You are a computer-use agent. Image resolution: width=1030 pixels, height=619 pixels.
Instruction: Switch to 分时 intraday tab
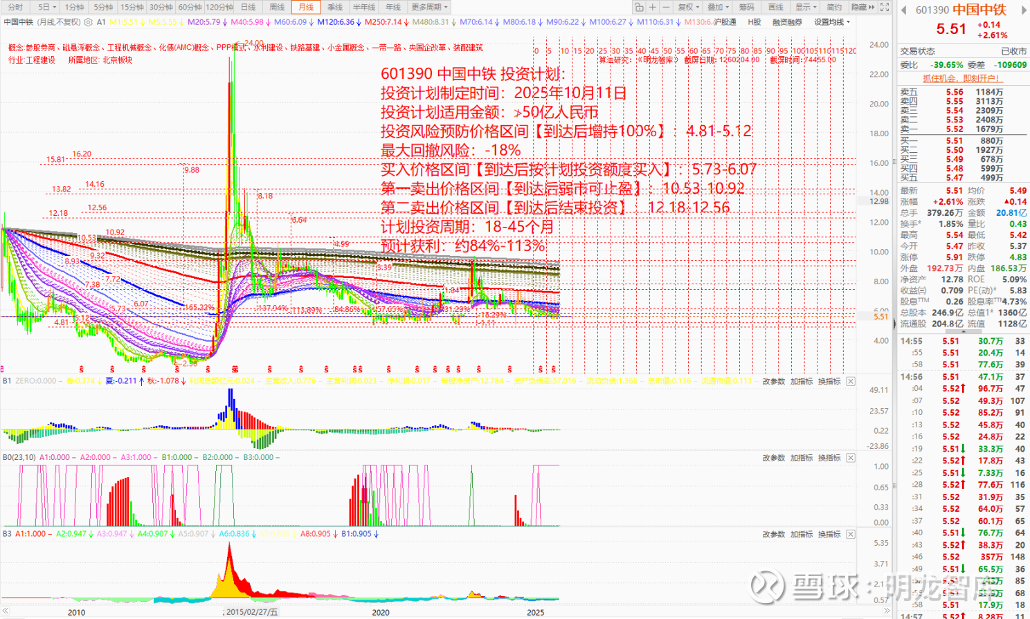pyautogui.click(x=15, y=7)
